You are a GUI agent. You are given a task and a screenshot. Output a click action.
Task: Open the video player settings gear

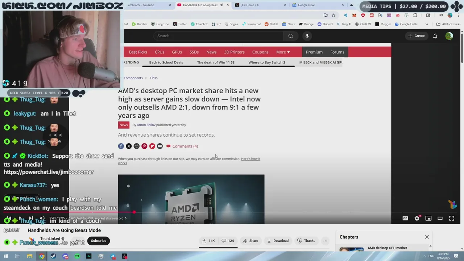[x=417, y=218]
